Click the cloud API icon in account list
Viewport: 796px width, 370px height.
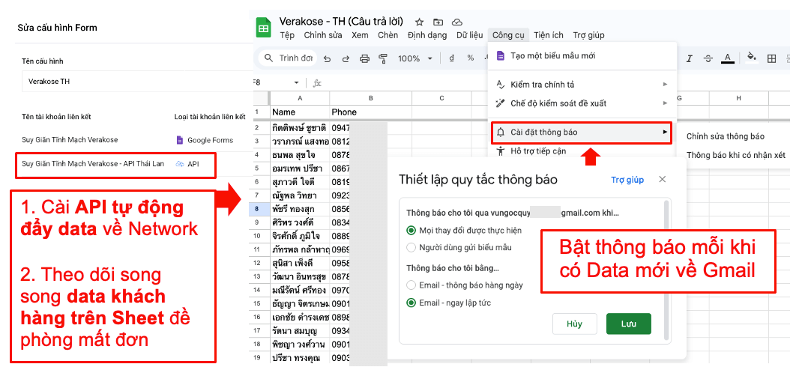180,164
